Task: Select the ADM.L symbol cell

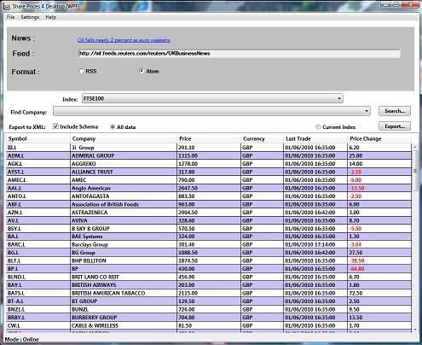Action: (x=38, y=155)
